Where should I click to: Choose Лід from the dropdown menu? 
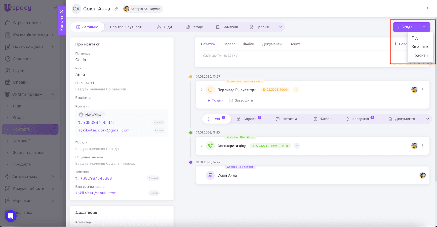click(415, 38)
